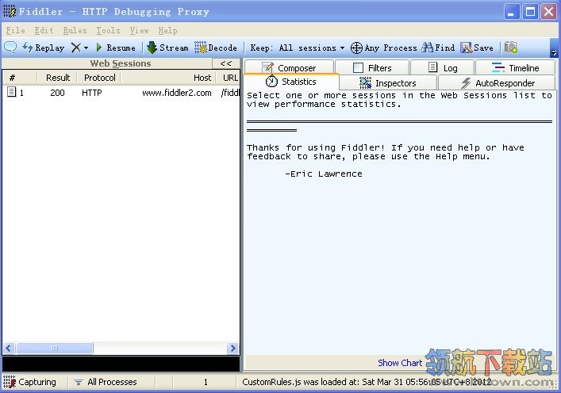
Task: Open the Help menu
Action: coord(167,30)
